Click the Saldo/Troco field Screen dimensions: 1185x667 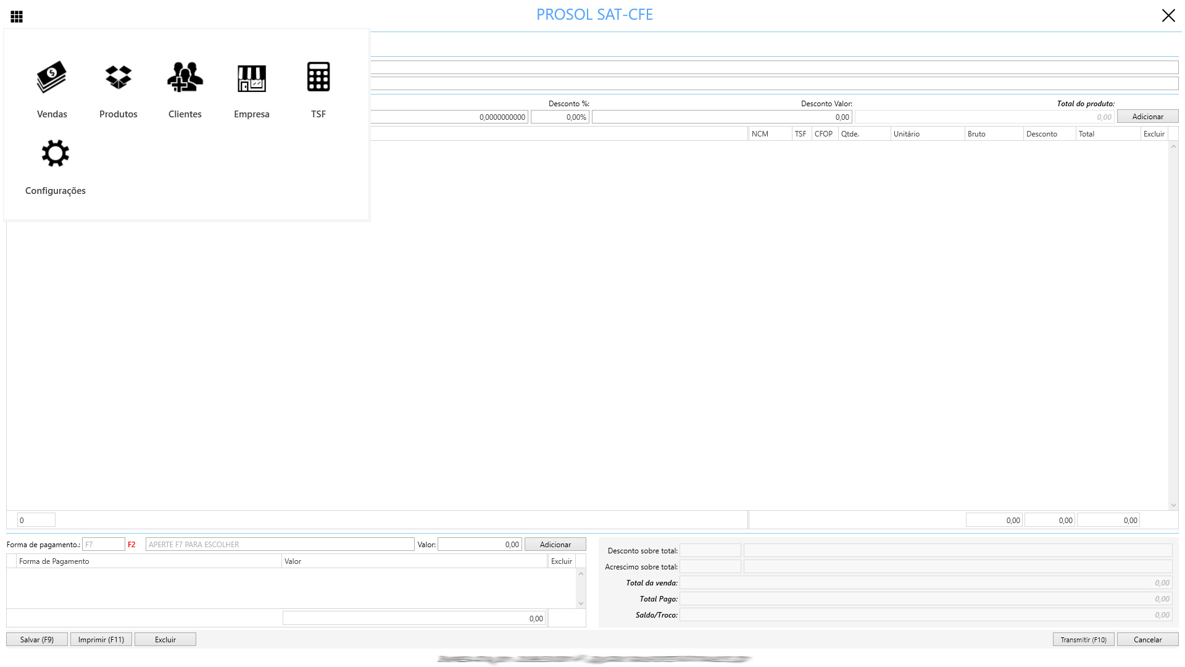[x=926, y=615]
